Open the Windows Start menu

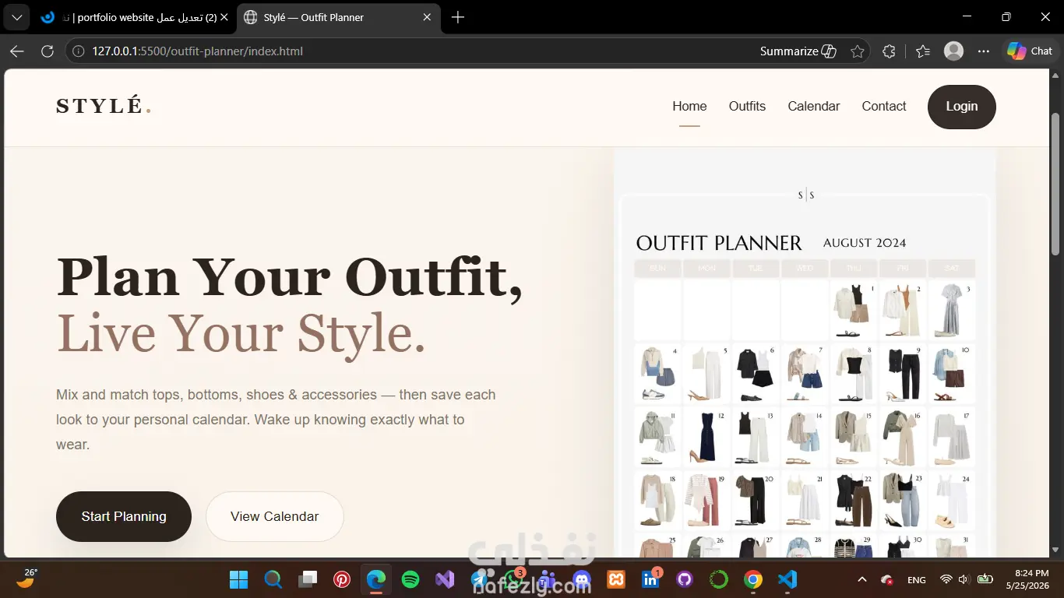[238, 579]
